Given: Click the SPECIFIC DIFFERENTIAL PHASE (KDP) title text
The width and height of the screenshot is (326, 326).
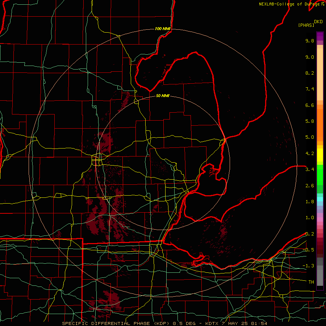Looking at the screenshot, I should pos(116,323).
